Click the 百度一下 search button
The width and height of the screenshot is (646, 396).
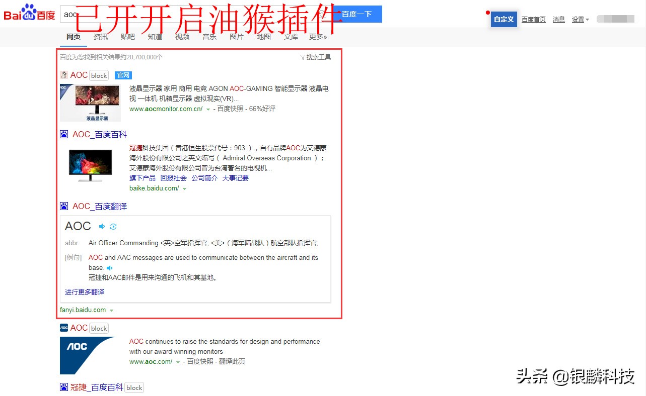coord(355,14)
